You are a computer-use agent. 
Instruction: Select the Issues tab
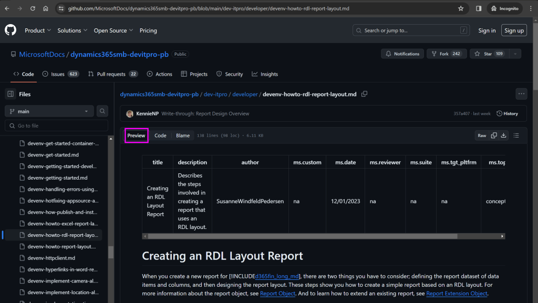pyautogui.click(x=56, y=74)
